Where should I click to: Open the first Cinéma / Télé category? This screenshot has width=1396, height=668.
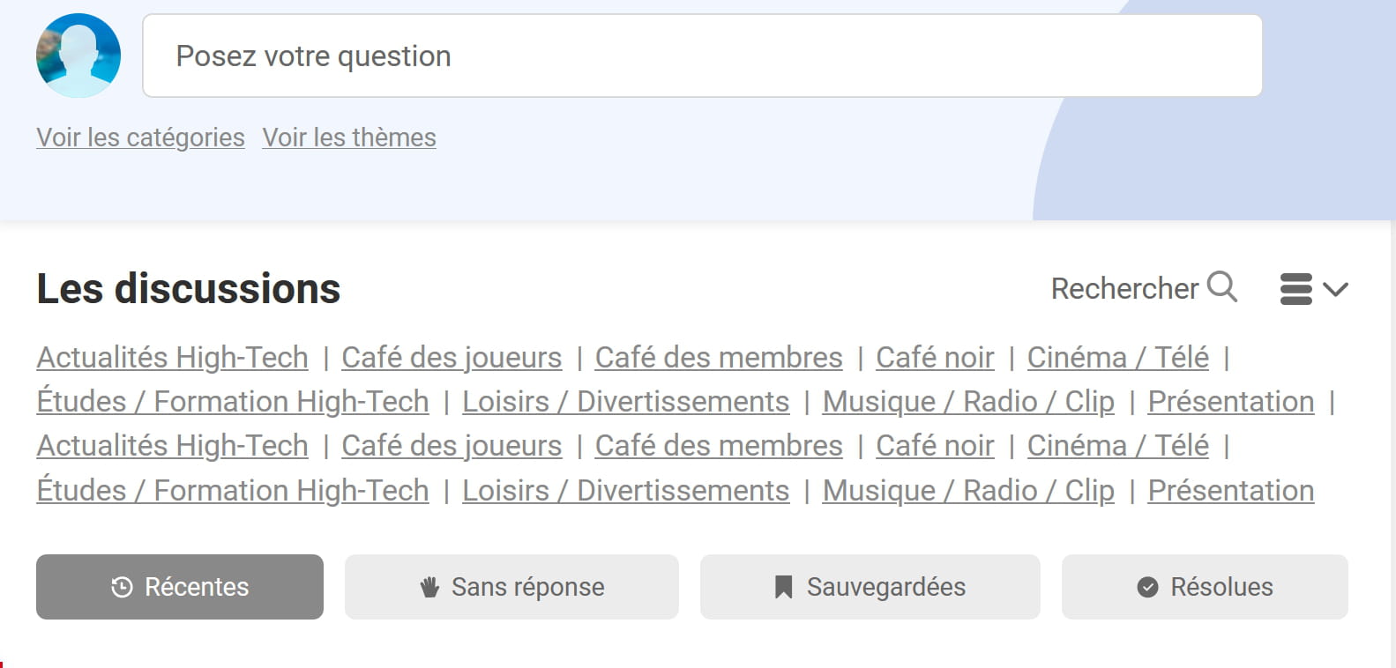point(1118,357)
